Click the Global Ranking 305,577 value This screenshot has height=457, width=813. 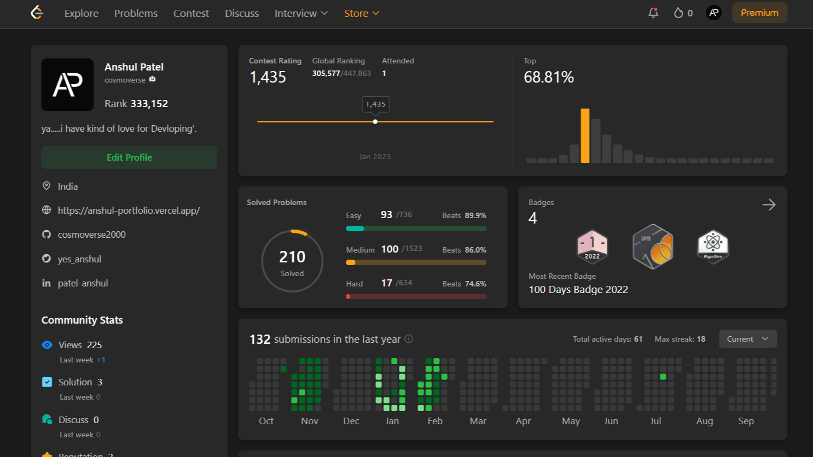[x=326, y=73]
